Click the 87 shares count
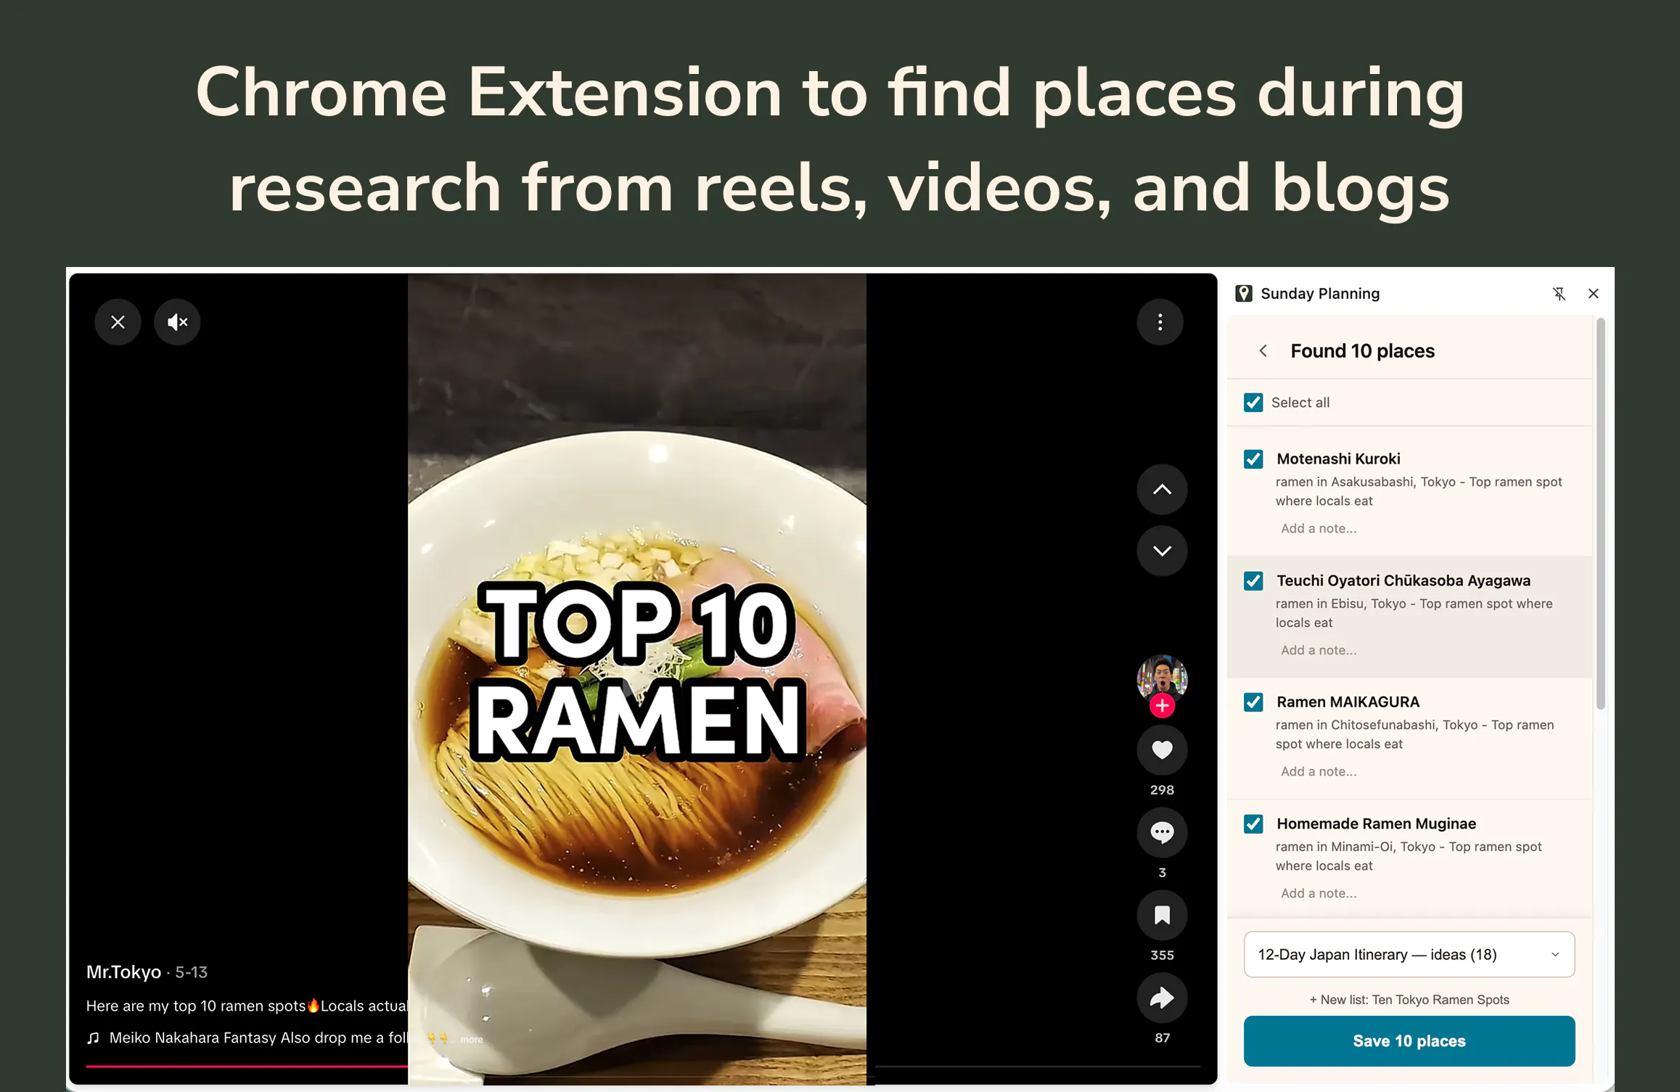The height and width of the screenshot is (1092, 1680). 1162,1038
